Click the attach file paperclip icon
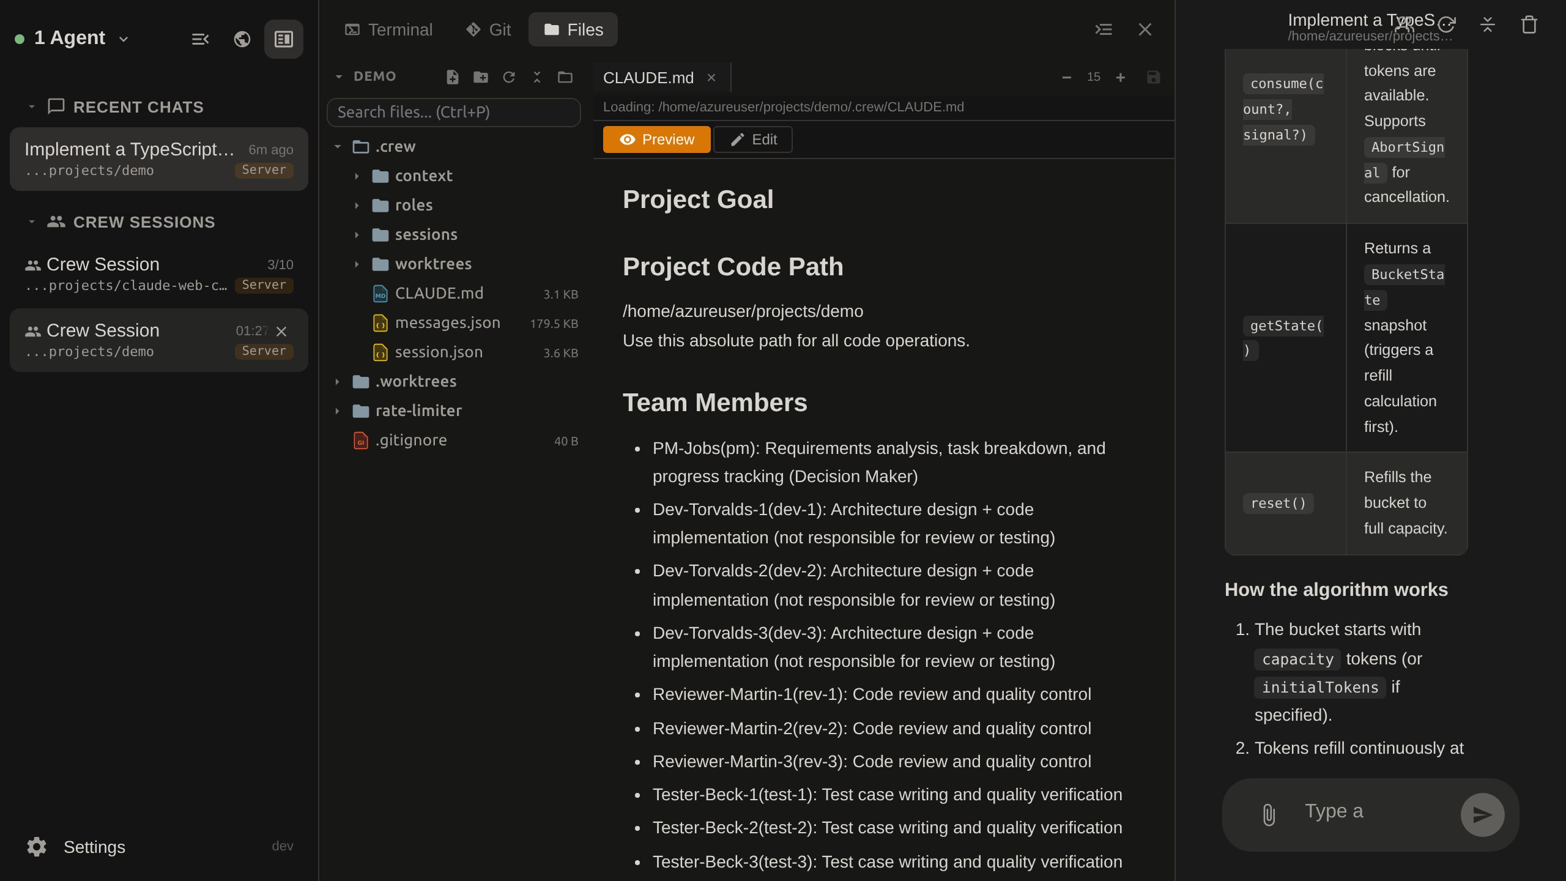 1269,814
